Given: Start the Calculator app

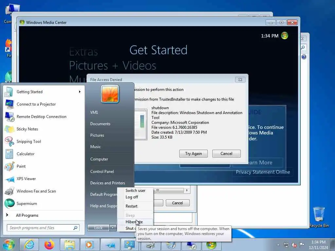Looking at the screenshot, I should pyautogui.click(x=44, y=154).
